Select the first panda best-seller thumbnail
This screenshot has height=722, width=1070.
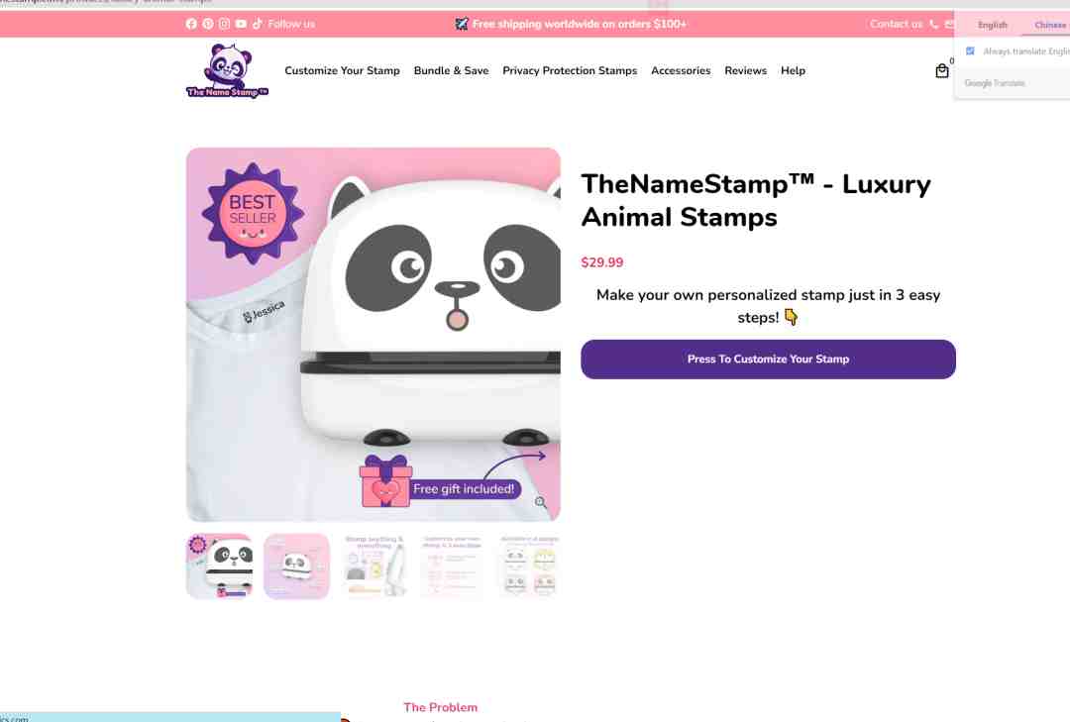point(219,566)
